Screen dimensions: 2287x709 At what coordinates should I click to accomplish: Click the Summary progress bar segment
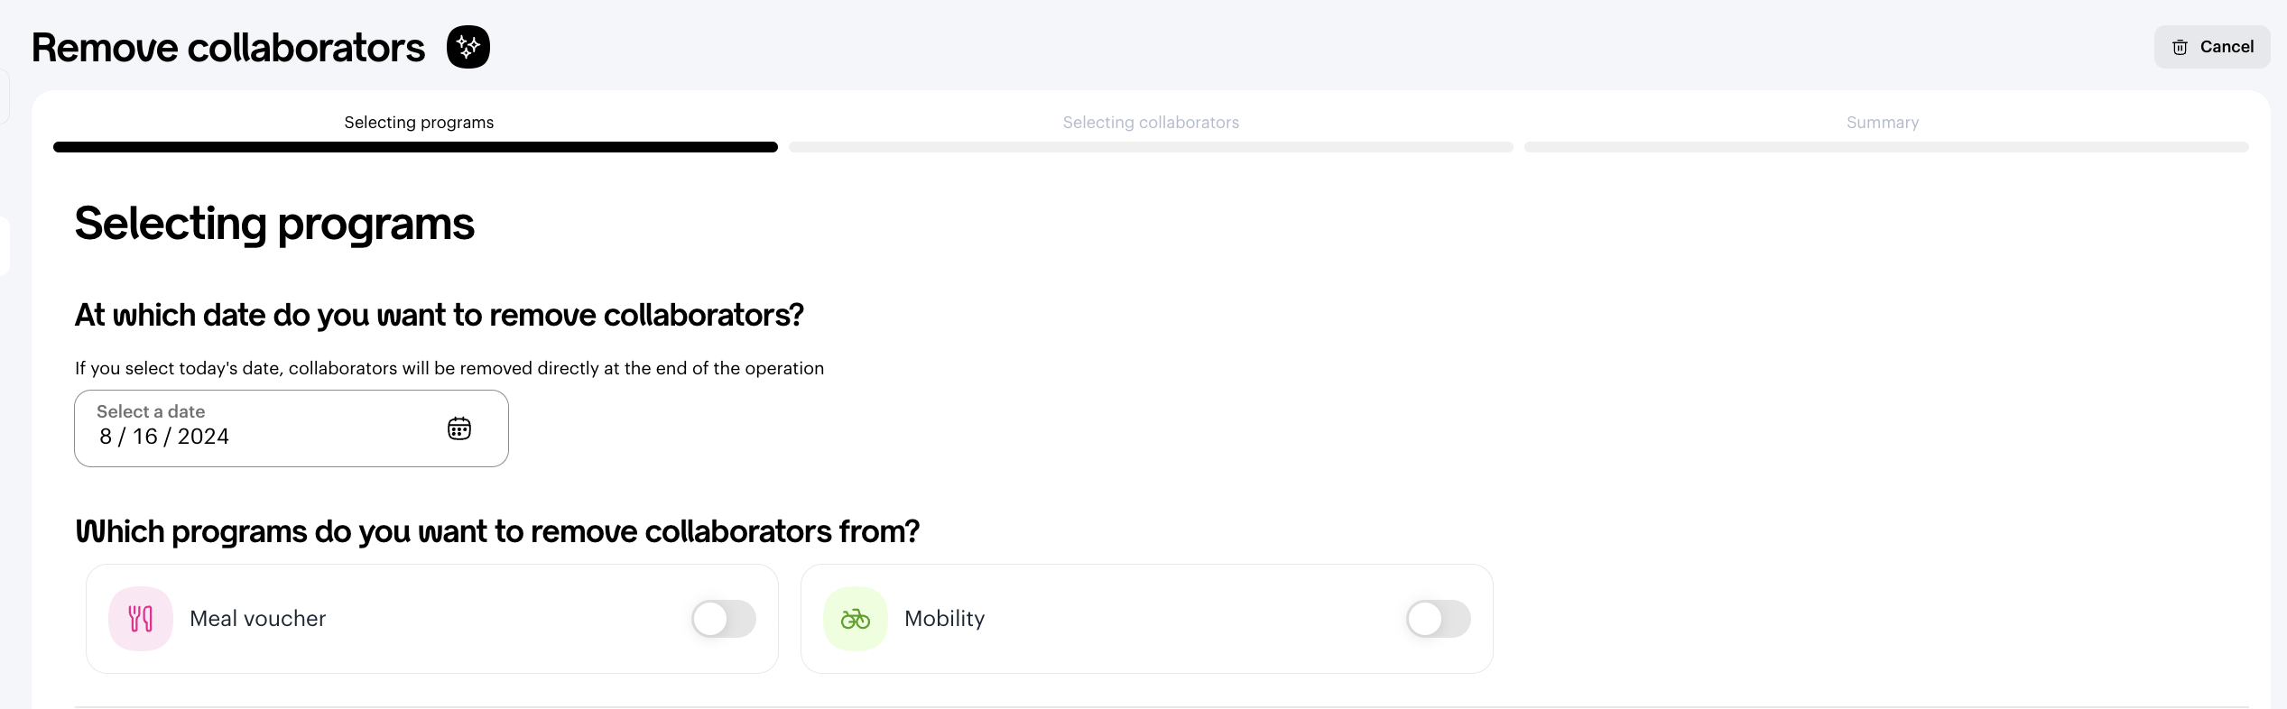[x=1886, y=147]
